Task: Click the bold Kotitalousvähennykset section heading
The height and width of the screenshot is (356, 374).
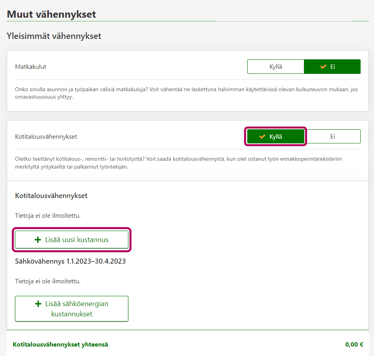Action: [51, 196]
